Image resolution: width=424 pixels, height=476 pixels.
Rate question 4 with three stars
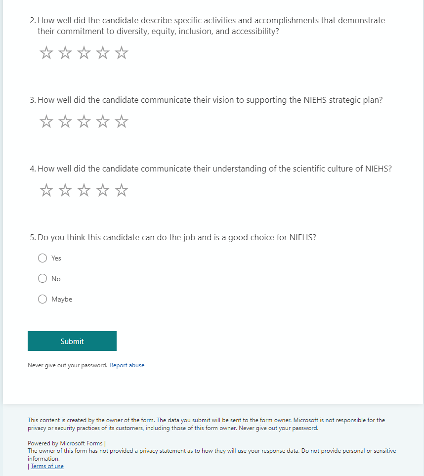pyautogui.click(x=84, y=190)
